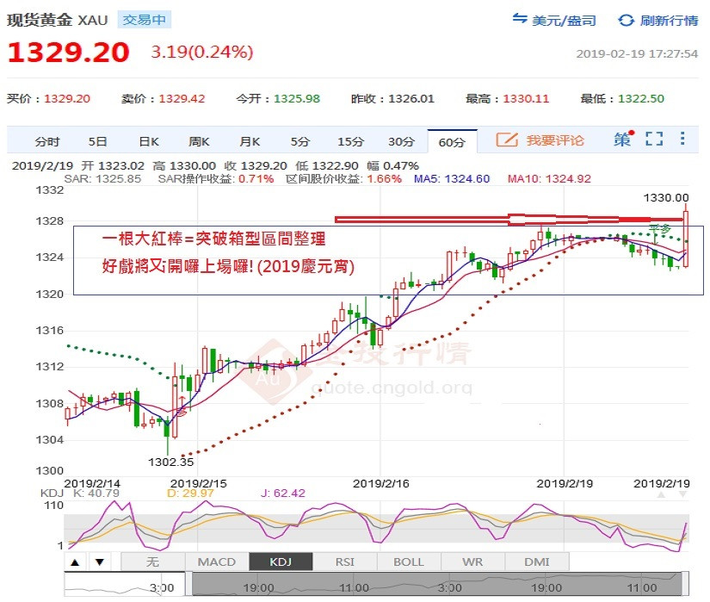Select the BOLL indicator option
710x602 pixels.
pos(409,562)
